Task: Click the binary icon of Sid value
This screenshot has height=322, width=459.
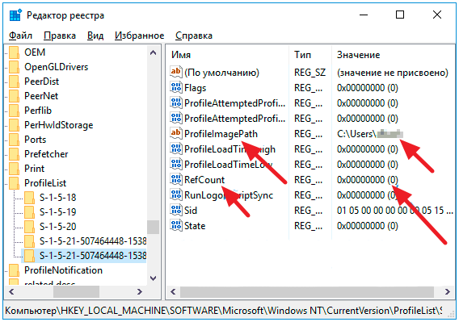Action: click(176, 210)
